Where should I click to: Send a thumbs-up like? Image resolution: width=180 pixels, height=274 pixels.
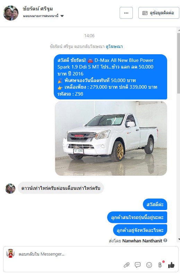[x=171, y=265]
